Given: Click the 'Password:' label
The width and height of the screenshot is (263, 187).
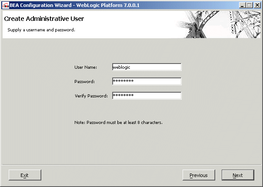Looking at the screenshot, I should pos(84,82).
